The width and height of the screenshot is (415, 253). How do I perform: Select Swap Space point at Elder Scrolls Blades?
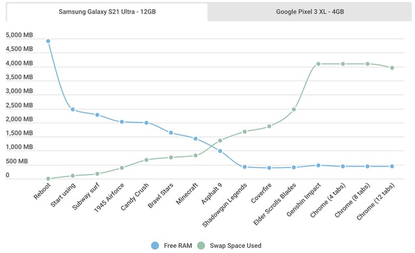[x=294, y=109]
